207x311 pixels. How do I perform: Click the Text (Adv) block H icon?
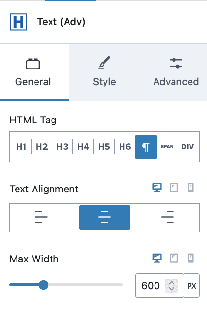(x=18, y=22)
